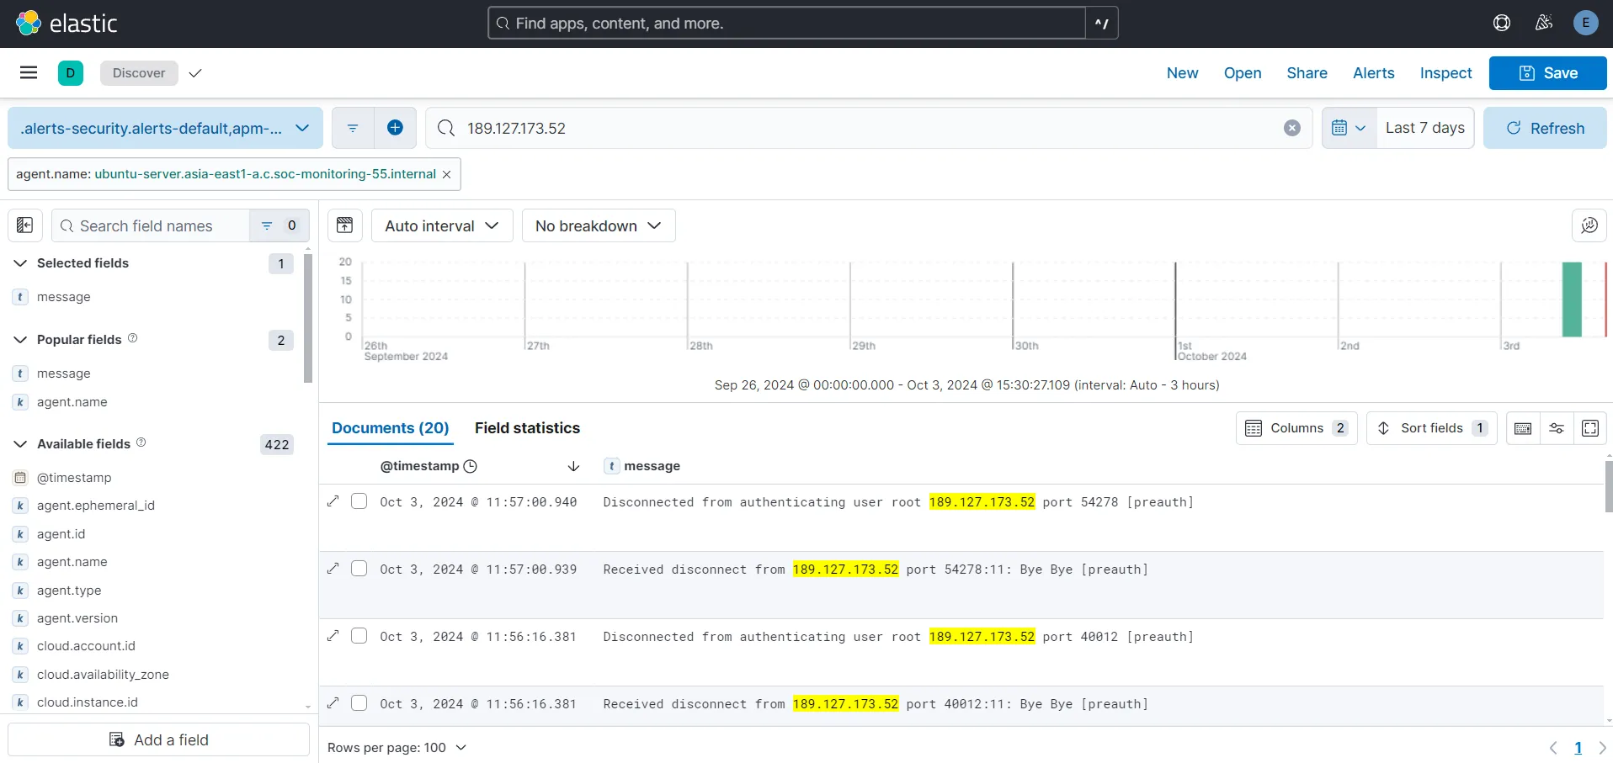Open the add filter plus icon
Image resolution: width=1613 pixels, height=763 pixels.
pyautogui.click(x=395, y=127)
